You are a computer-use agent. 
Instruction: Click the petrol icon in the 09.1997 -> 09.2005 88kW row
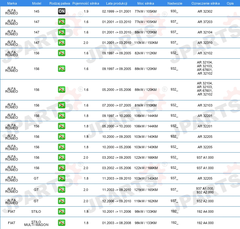61,68
